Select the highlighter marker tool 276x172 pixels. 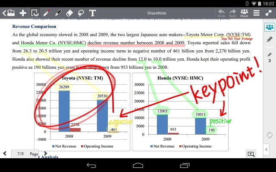[x=47, y=13]
